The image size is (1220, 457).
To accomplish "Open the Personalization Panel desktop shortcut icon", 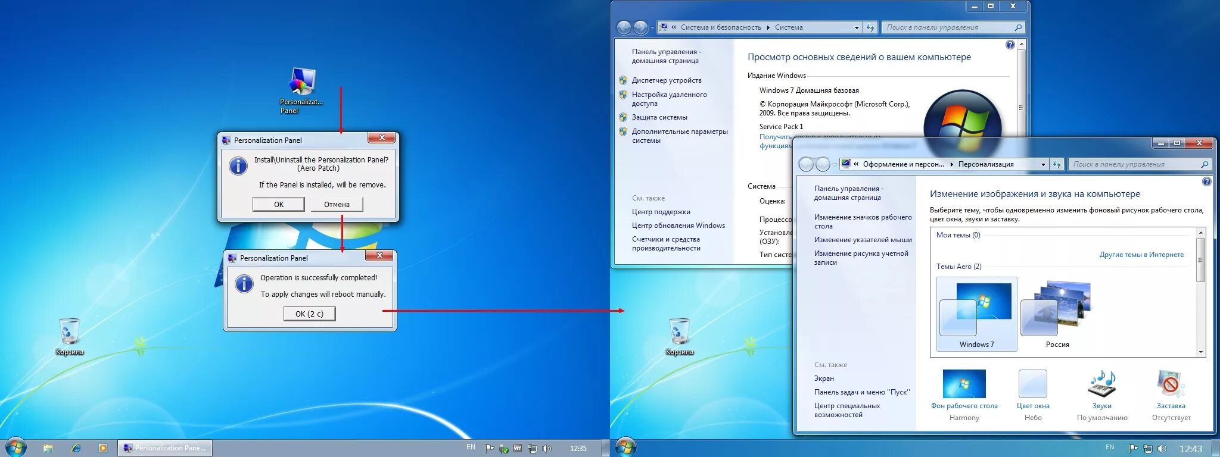I will tap(301, 90).
